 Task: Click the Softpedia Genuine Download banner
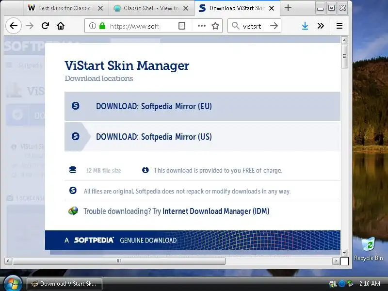pyautogui.click(x=193, y=240)
